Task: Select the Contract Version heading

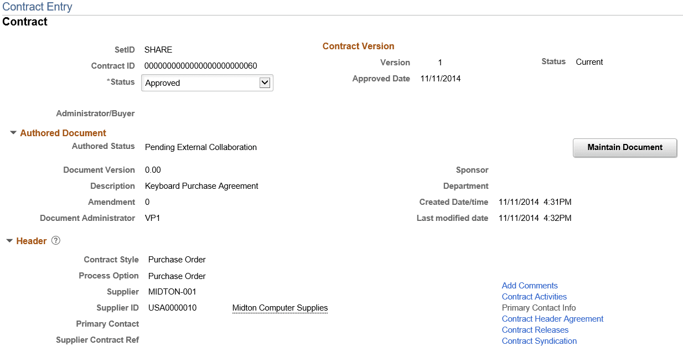Action: pos(358,46)
